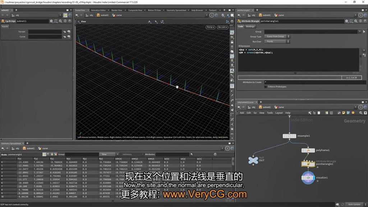Open help icon in Attribute Wrangle pane header
This screenshot has height=207, width=368.
365,21
